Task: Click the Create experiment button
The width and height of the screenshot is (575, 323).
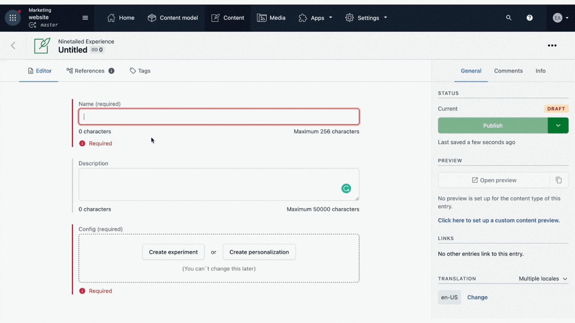Action: pos(173,252)
